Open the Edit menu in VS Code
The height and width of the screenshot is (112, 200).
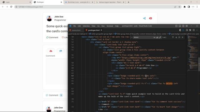coord(79,26)
